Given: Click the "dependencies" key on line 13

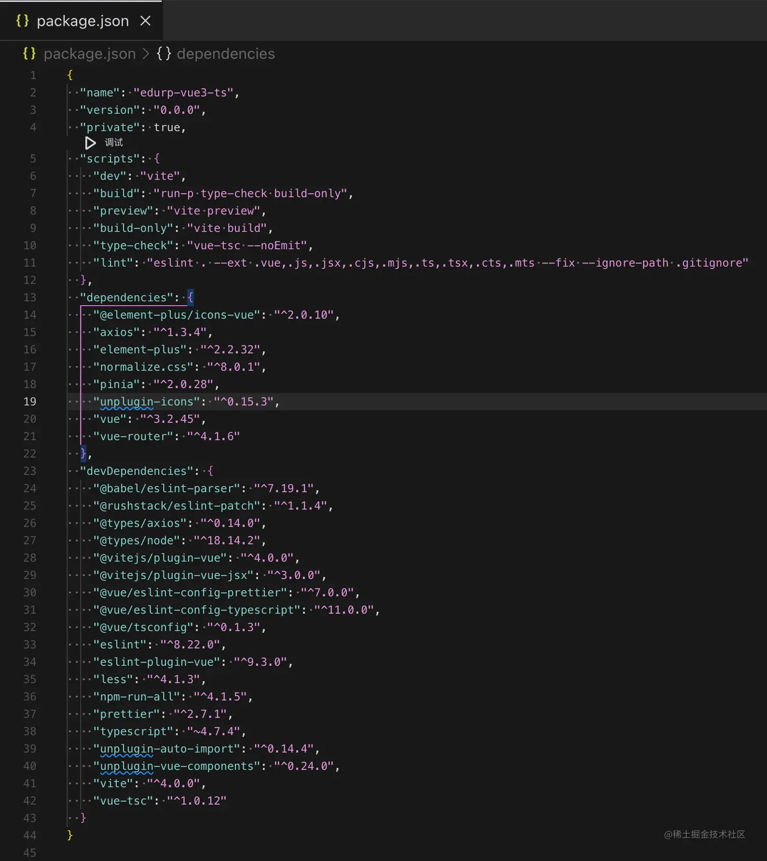Looking at the screenshot, I should point(127,298).
